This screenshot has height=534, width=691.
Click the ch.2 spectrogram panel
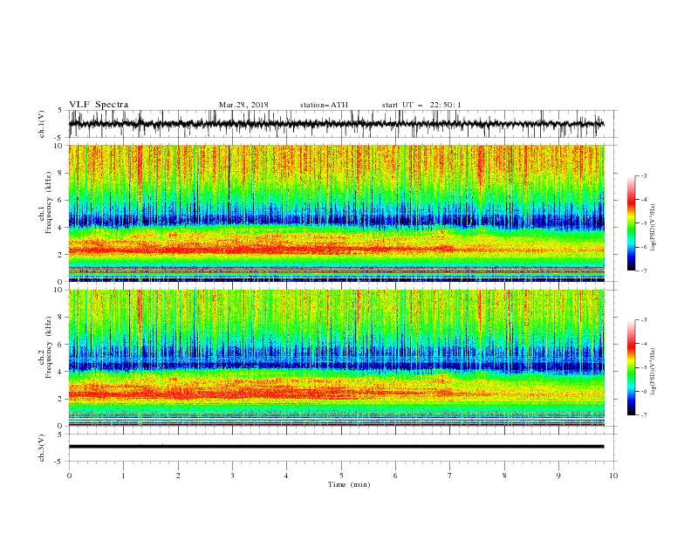point(337,358)
